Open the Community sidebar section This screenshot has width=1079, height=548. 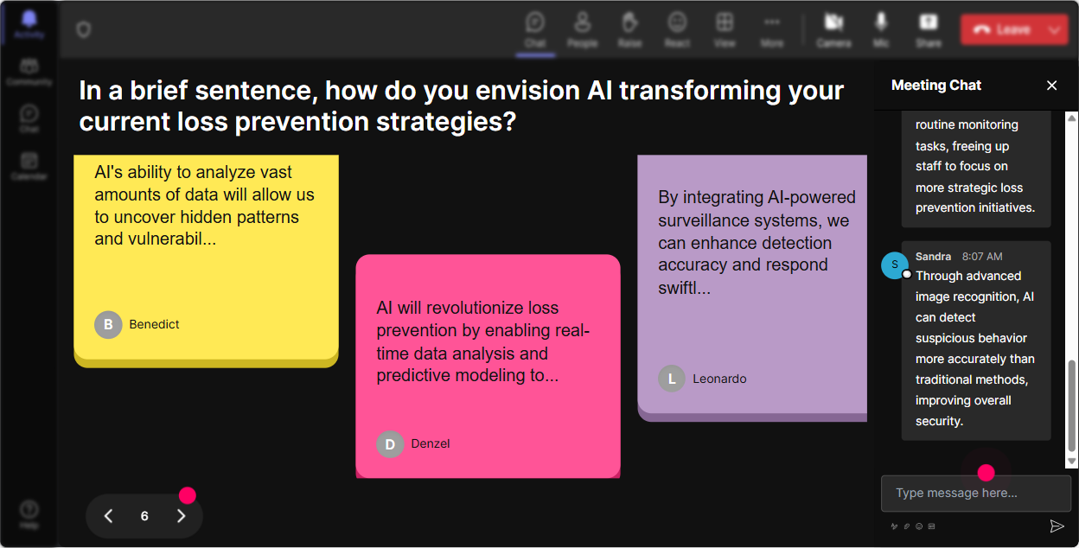click(x=29, y=72)
